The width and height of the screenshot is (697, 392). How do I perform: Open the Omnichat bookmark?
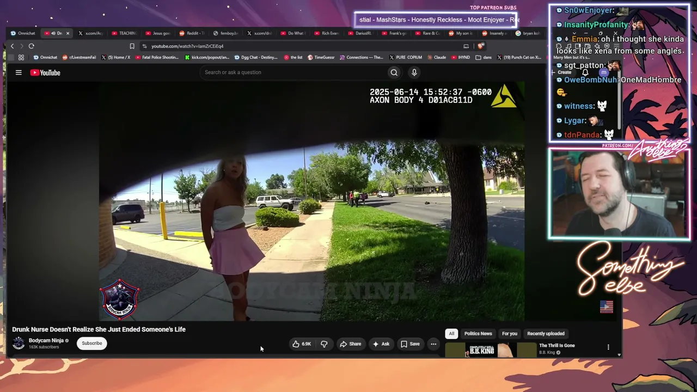[x=45, y=57]
